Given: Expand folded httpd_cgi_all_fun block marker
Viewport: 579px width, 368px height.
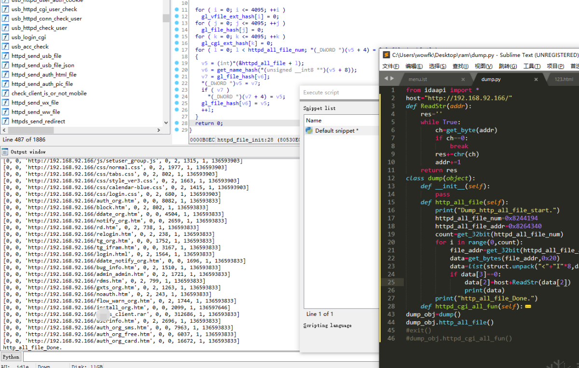Looking at the screenshot, I should (528, 306).
